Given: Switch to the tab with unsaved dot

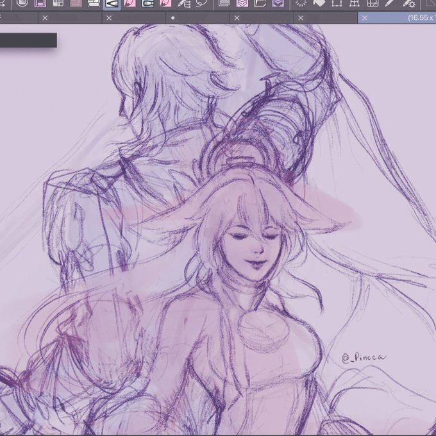Looking at the screenshot, I should tap(197, 18).
